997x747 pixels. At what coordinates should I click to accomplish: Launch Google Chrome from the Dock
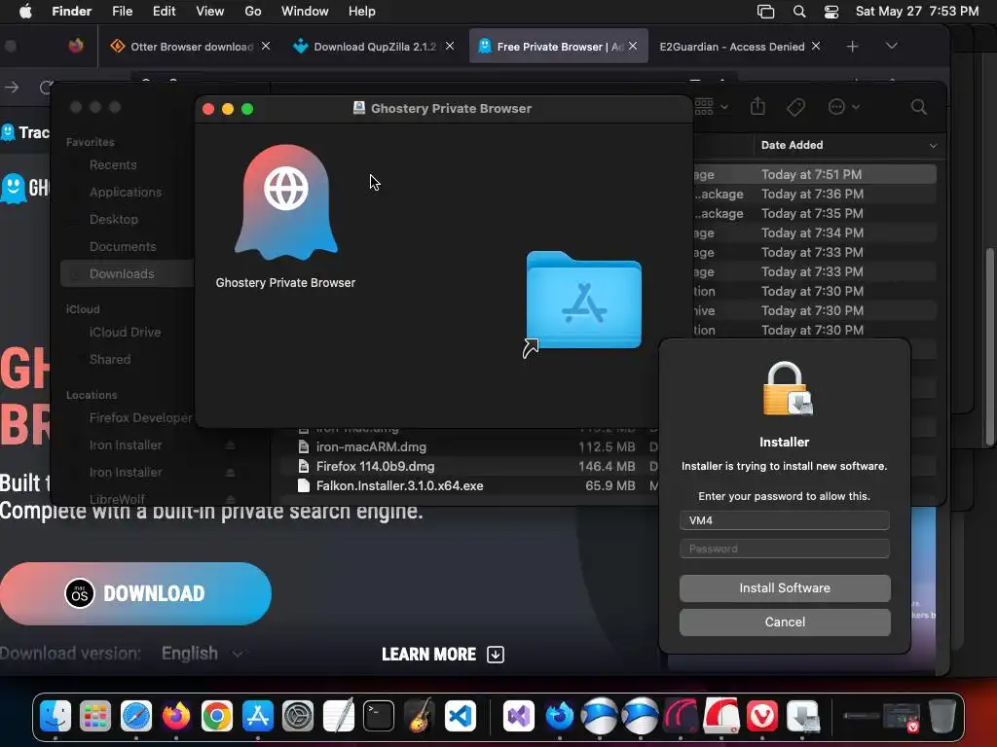[x=217, y=717]
